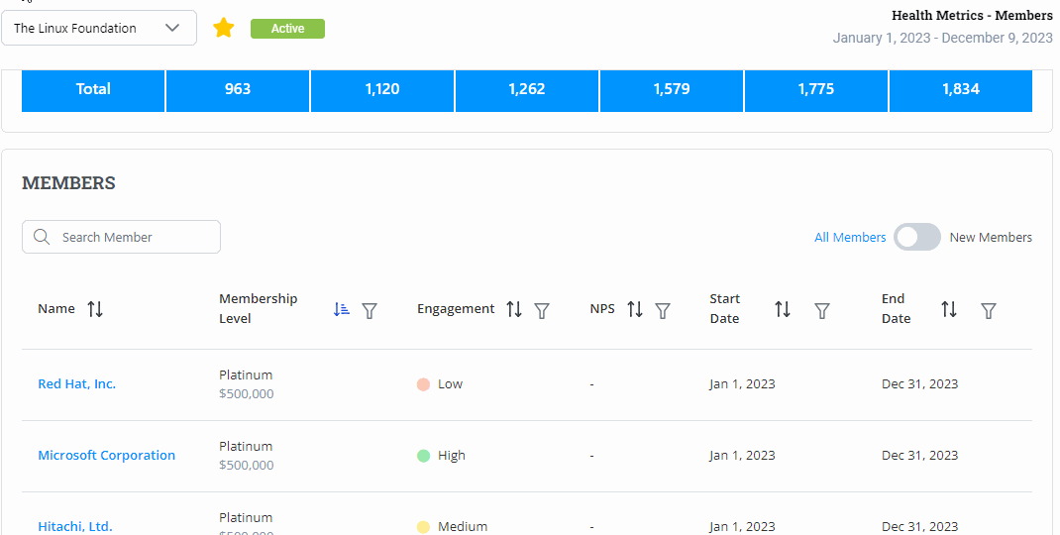Sort by Engagement column
Viewport: 1060px width, 535px height.
click(514, 310)
